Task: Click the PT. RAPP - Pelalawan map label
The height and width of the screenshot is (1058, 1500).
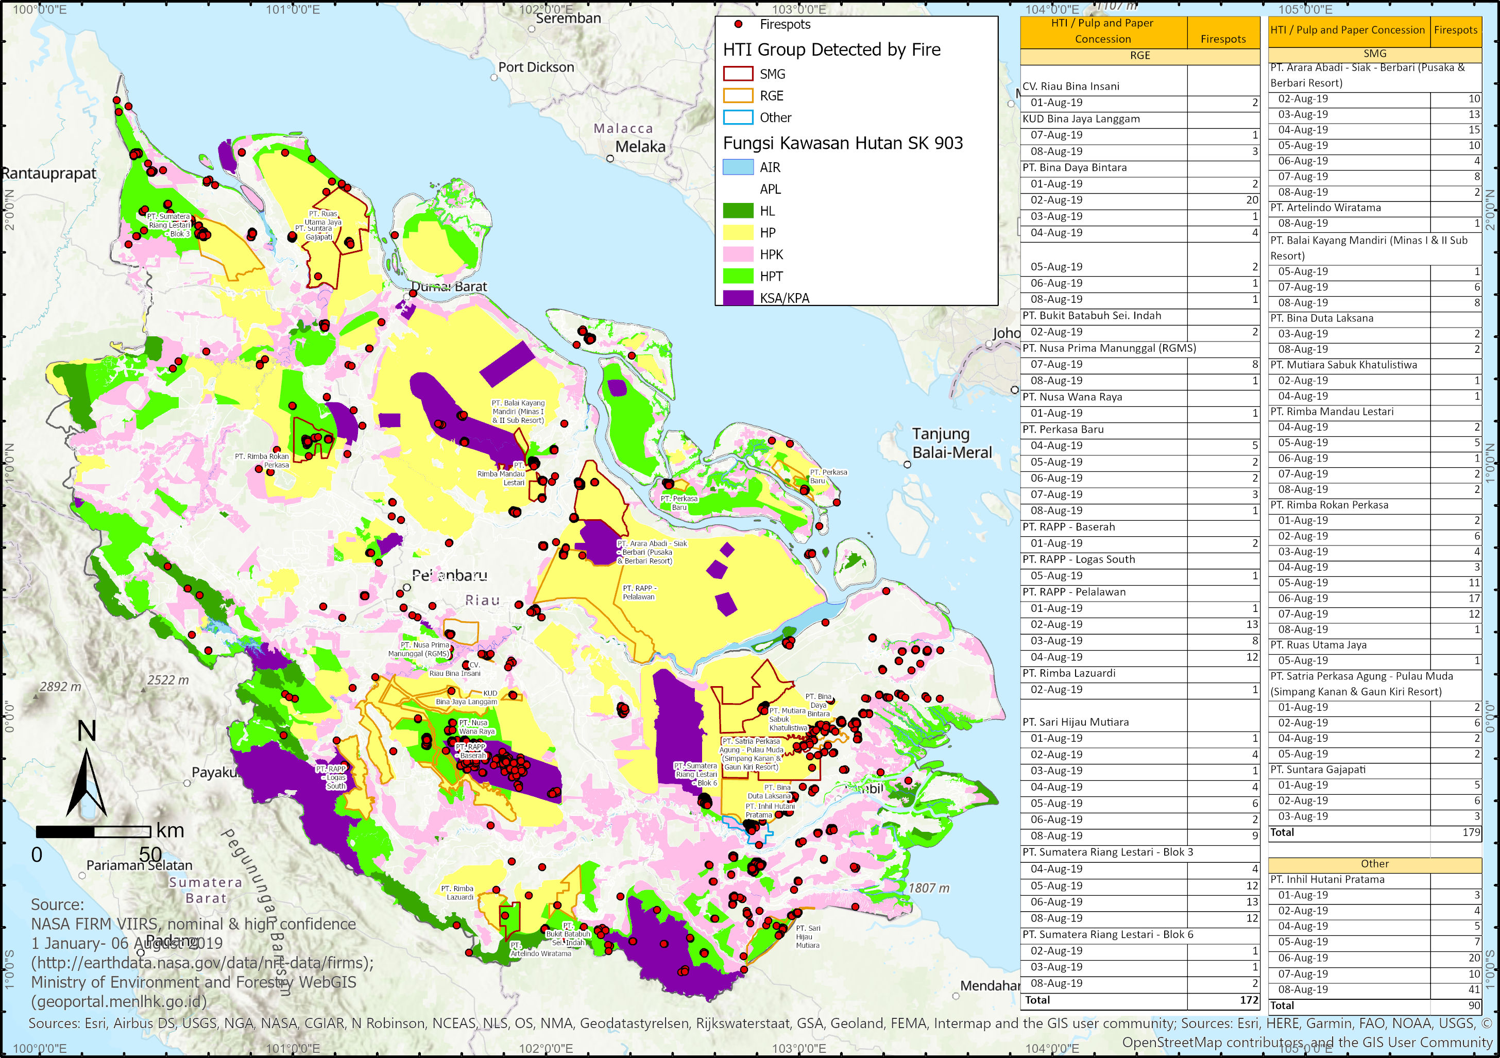Action: (639, 592)
